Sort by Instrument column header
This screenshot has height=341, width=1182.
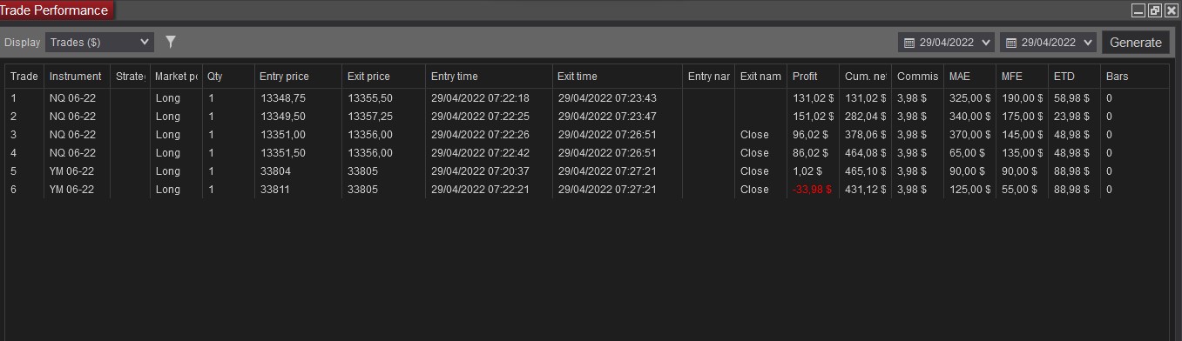point(78,77)
